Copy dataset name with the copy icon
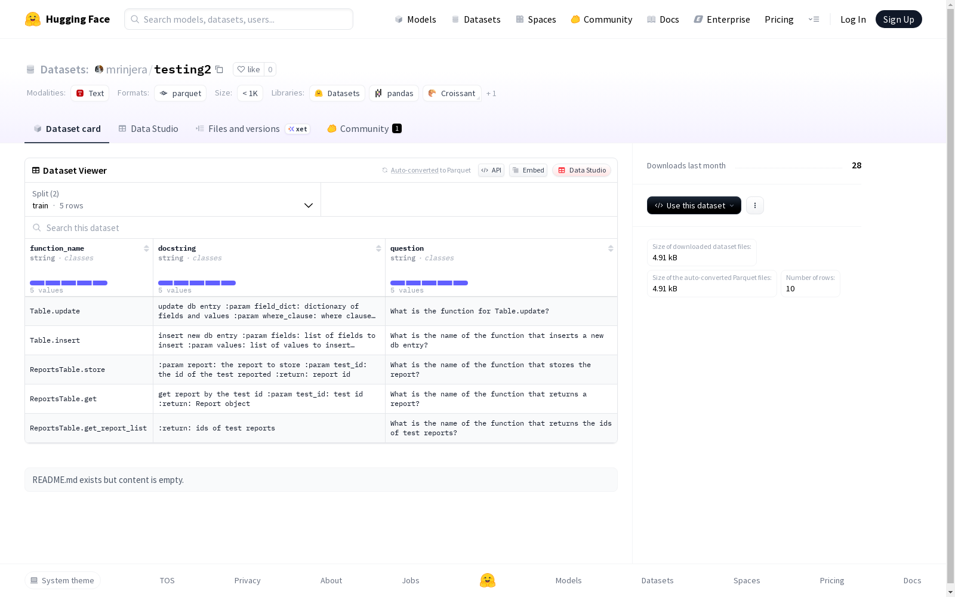 click(219, 69)
